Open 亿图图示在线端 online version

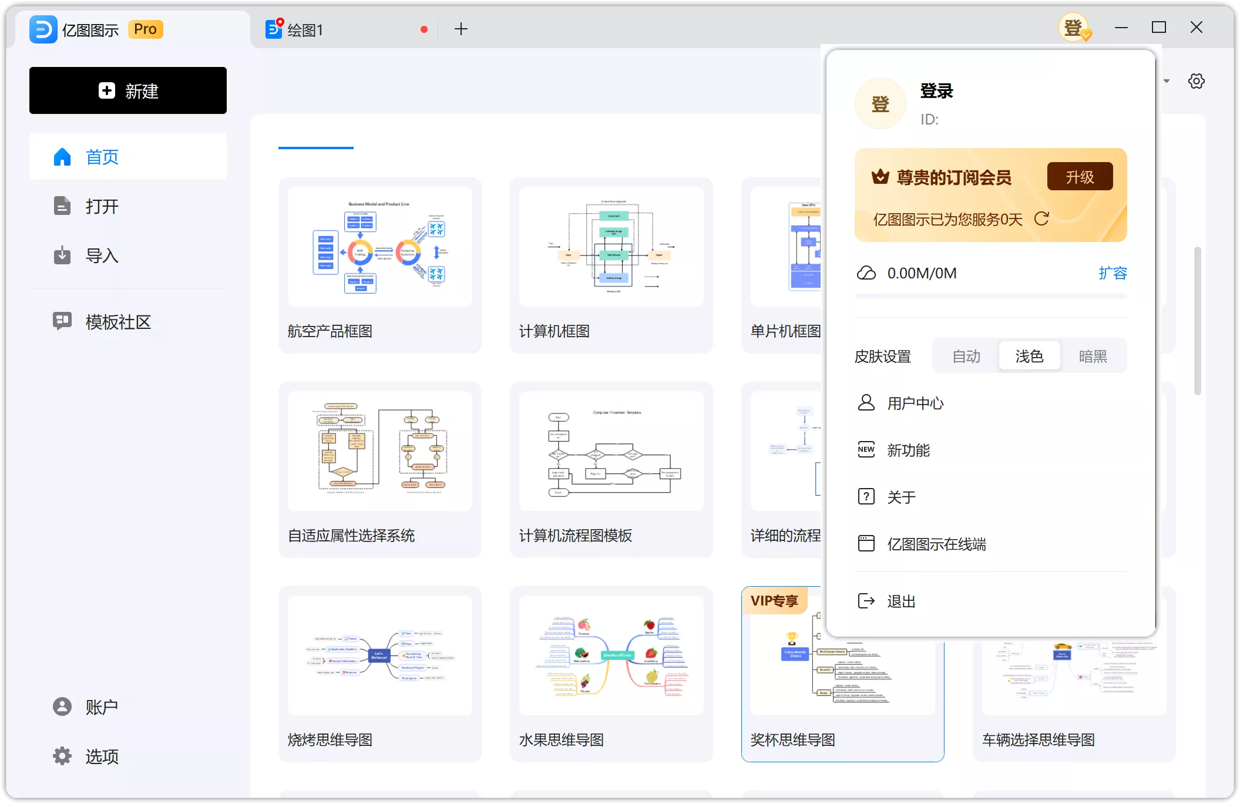coord(991,544)
